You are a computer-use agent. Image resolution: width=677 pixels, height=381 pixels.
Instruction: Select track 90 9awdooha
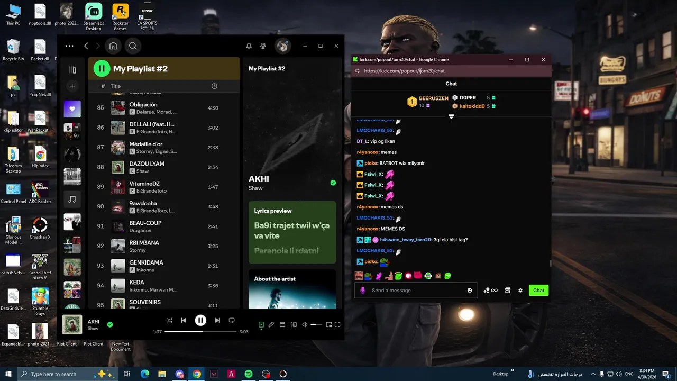pos(163,206)
